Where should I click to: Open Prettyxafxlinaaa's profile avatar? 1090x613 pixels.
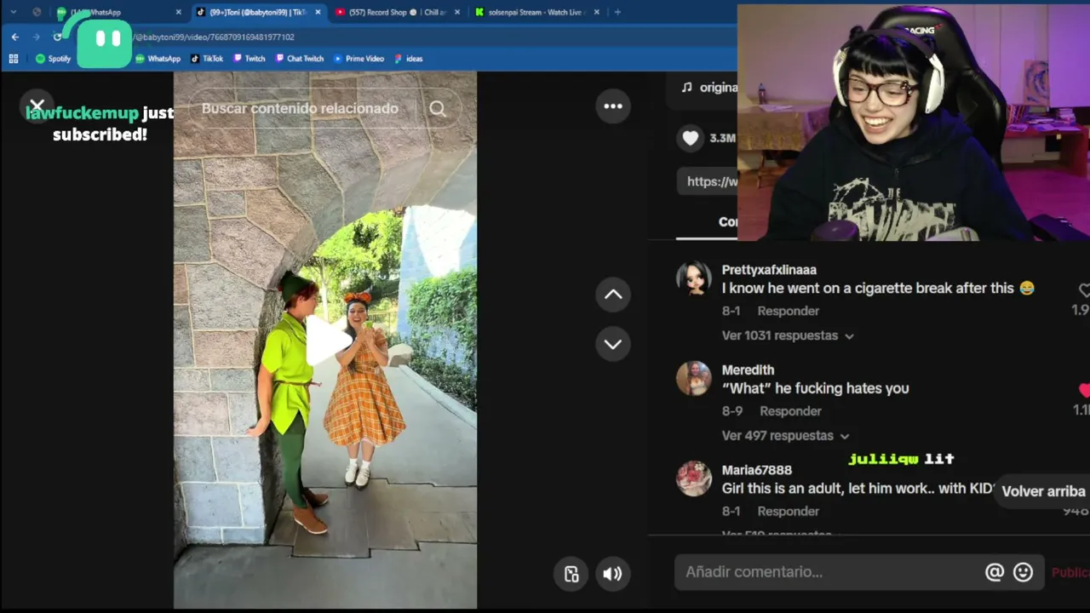pos(694,278)
